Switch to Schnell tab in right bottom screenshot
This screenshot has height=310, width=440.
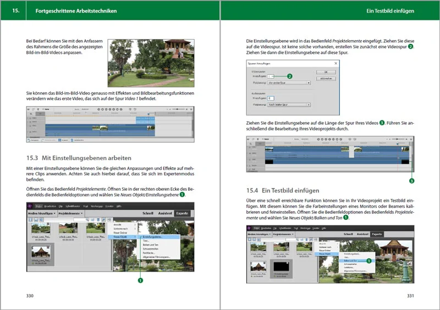pyautogui.click(x=348, y=234)
